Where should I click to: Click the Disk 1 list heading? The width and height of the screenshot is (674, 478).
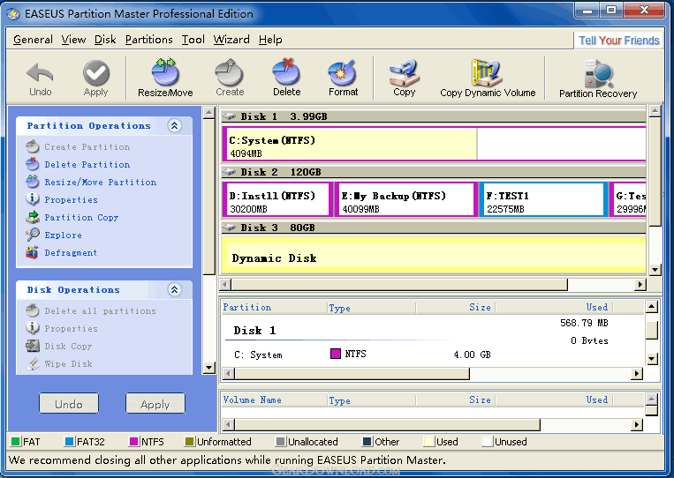click(x=254, y=331)
